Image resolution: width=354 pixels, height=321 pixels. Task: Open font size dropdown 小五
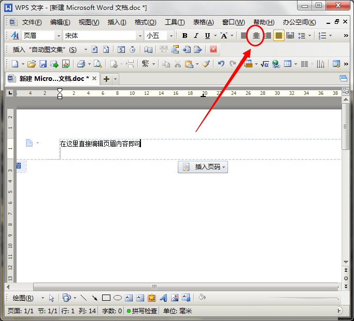coord(171,36)
